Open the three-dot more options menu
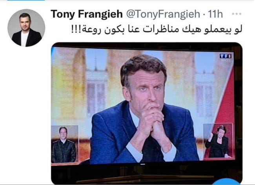The width and height of the screenshot is (255, 185). click(237, 14)
